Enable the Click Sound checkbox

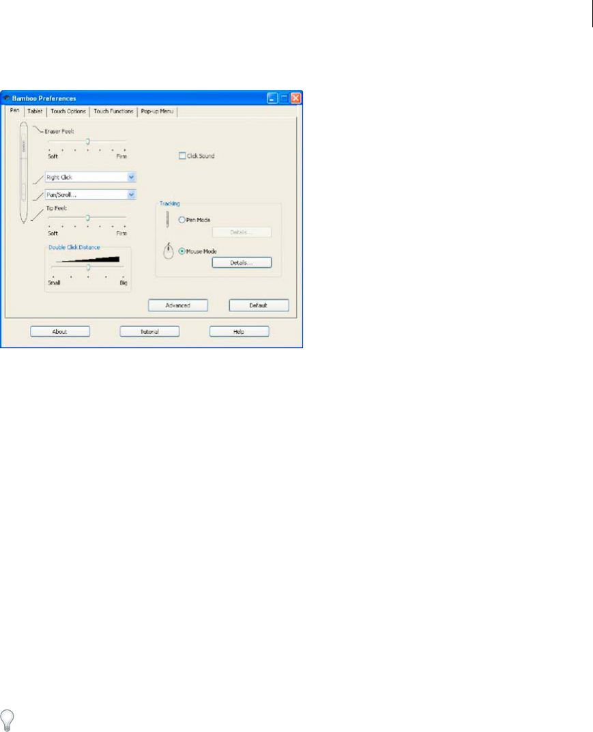click(182, 156)
